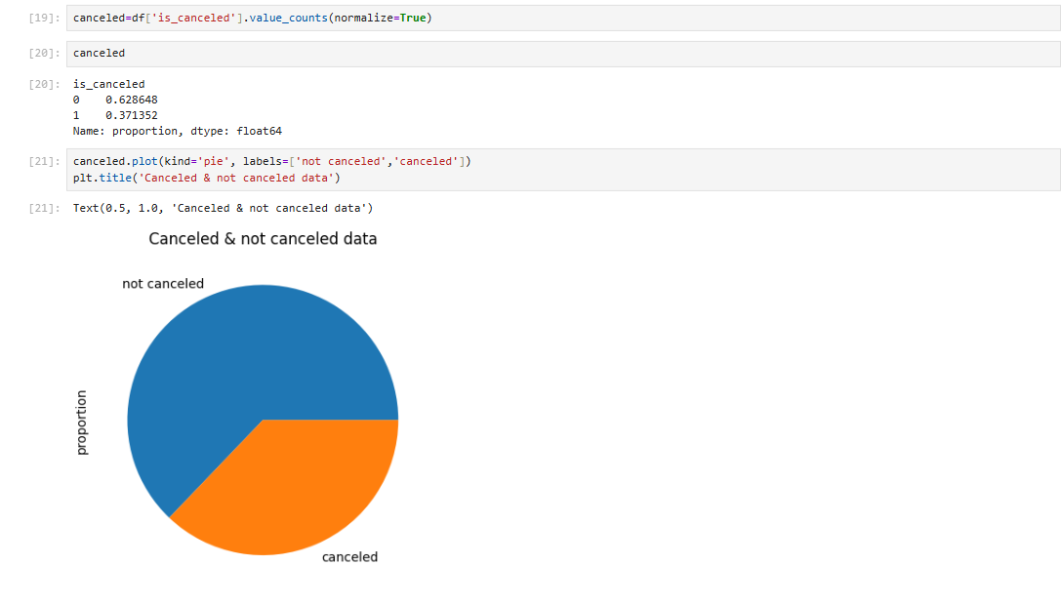Click the output value 0.628648
Viewport: 1061px width, 606px height.
(131, 100)
